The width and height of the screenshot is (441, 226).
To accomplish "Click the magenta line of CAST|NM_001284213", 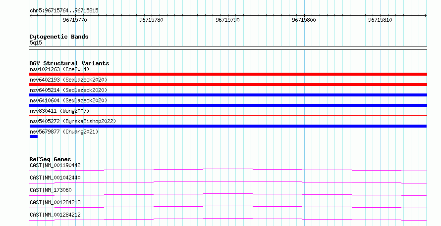I will pyautogui.click(x=228, y=207).
